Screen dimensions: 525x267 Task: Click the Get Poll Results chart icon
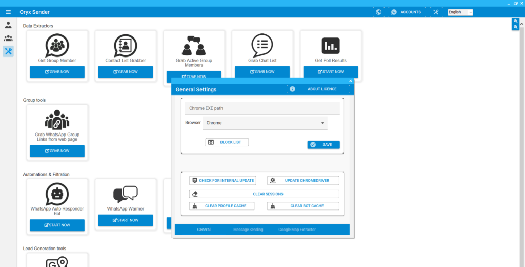click(331, 46)
